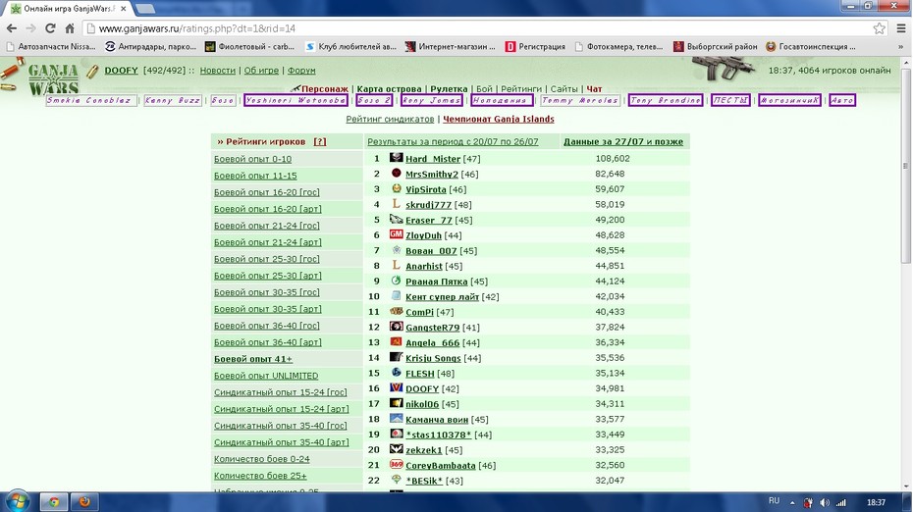Select Боевой опыт 0-10 rating
This screenshot has width=913, height=512.
click(252, 159)
